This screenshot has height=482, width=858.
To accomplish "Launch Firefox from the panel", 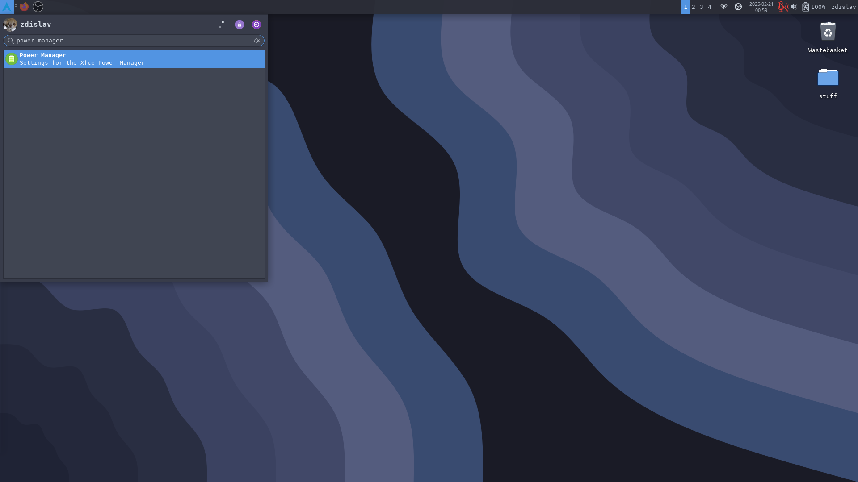I will point(24,7).
